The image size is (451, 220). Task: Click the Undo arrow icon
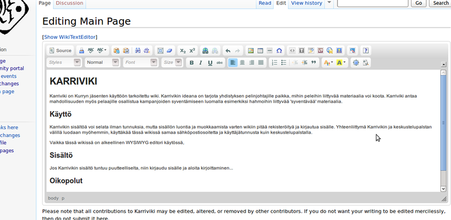pyautogui.click(x=228, y=51)
